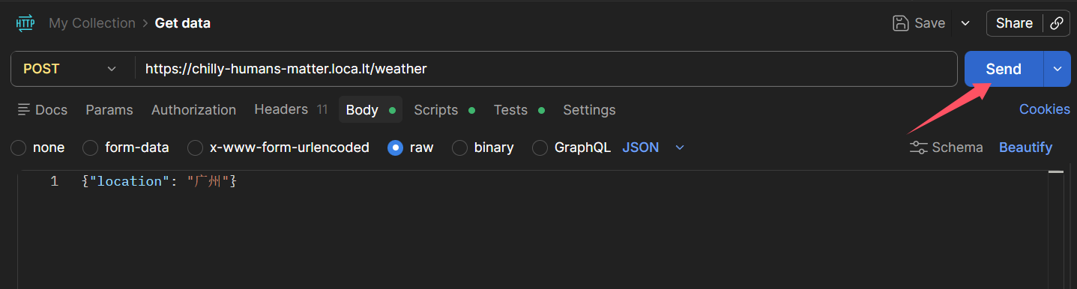Switch to the Authorization tab
The width and height of the screenshot is (1077, 289).
click(193, 110)
